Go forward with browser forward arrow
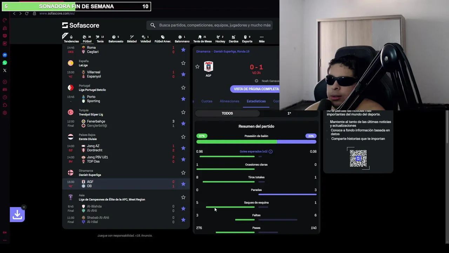The image size is (449, 253). [20, 13]
